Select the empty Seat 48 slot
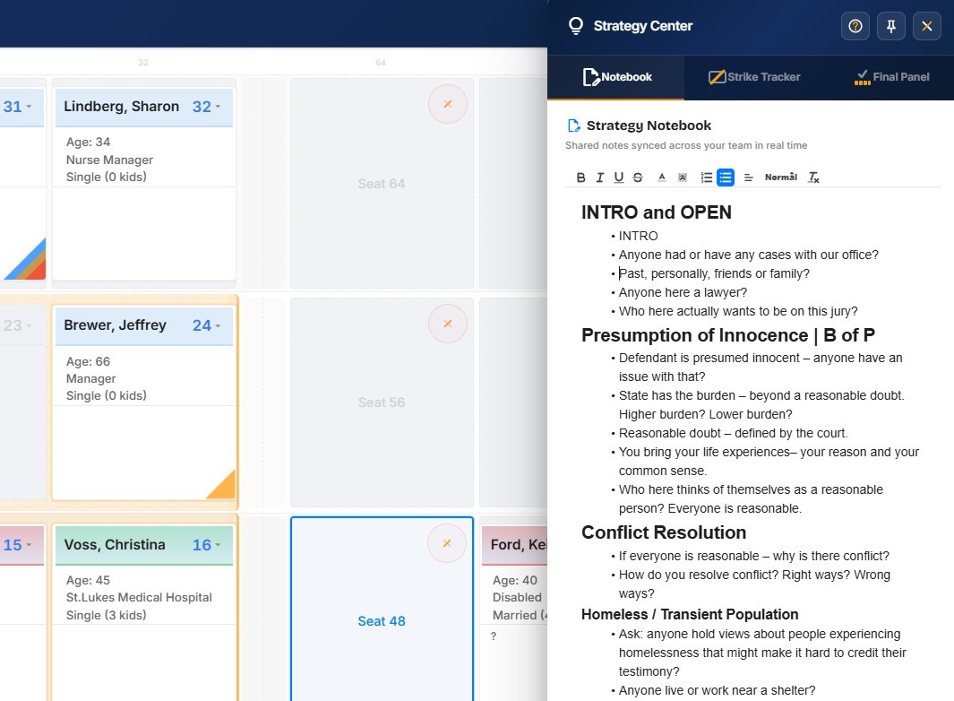Screen dimensions: 954x701 [382, 609]
